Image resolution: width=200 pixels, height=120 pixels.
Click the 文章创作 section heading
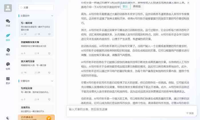[x=25, y=16]
